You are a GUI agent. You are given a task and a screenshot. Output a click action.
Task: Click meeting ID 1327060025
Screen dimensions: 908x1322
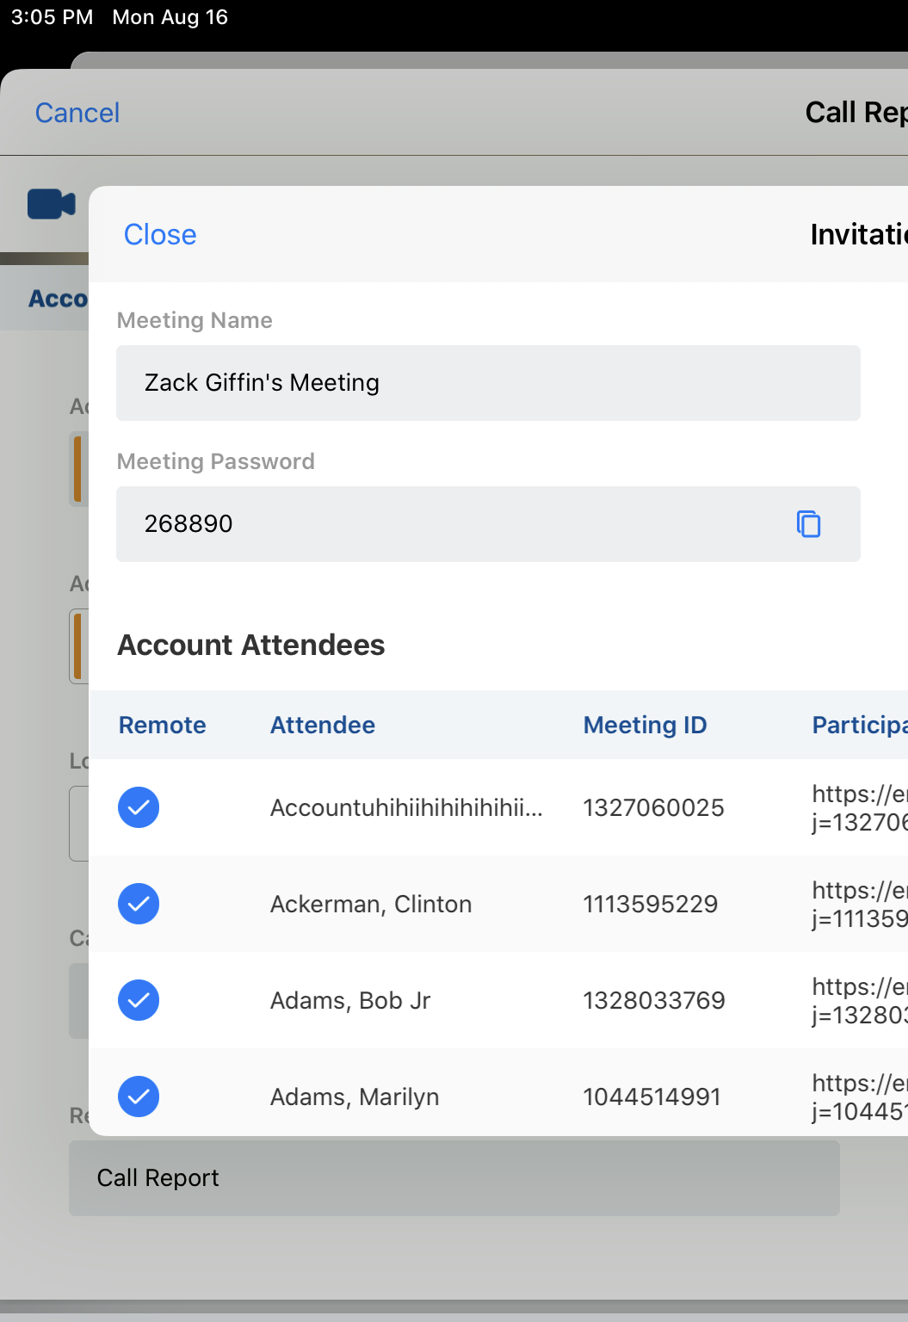coord(653,807)
